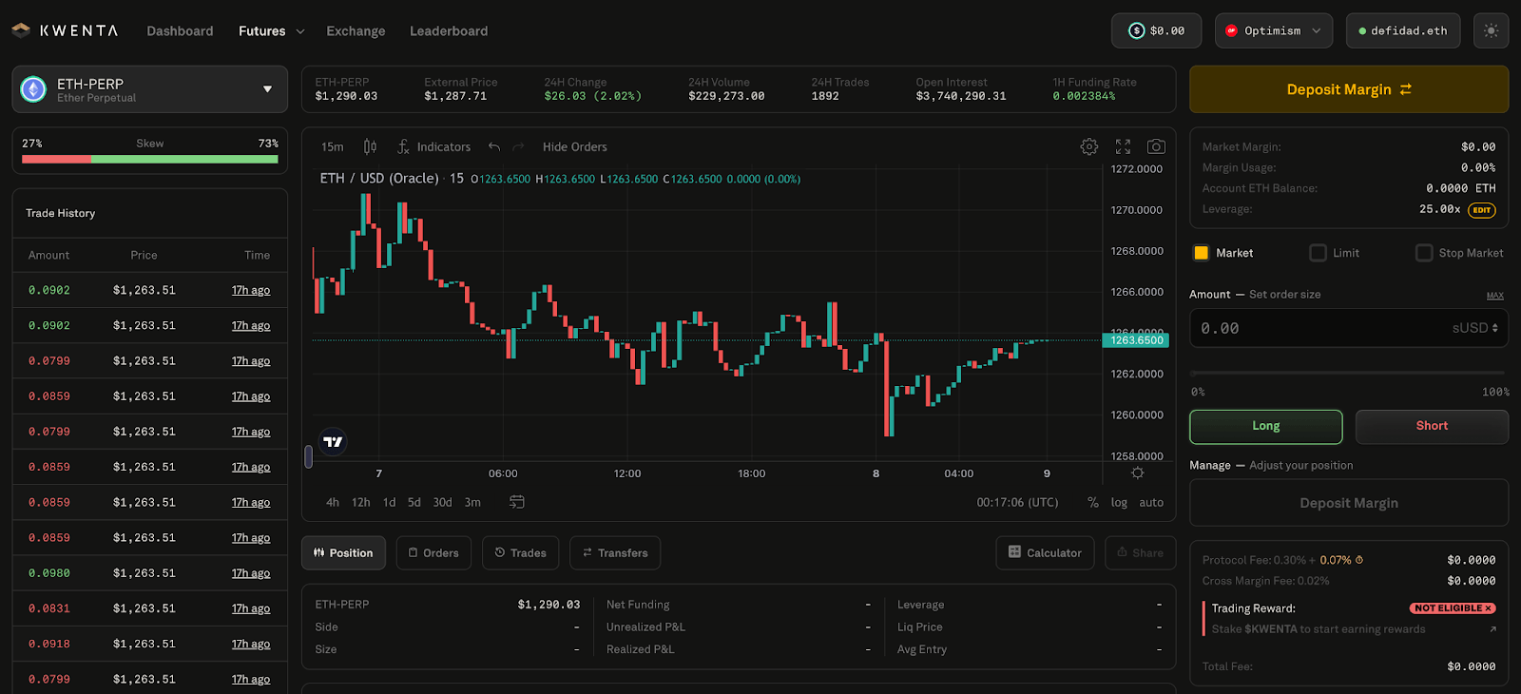
Task: Focus the order amount input field
Action: tap(1349, 328)
